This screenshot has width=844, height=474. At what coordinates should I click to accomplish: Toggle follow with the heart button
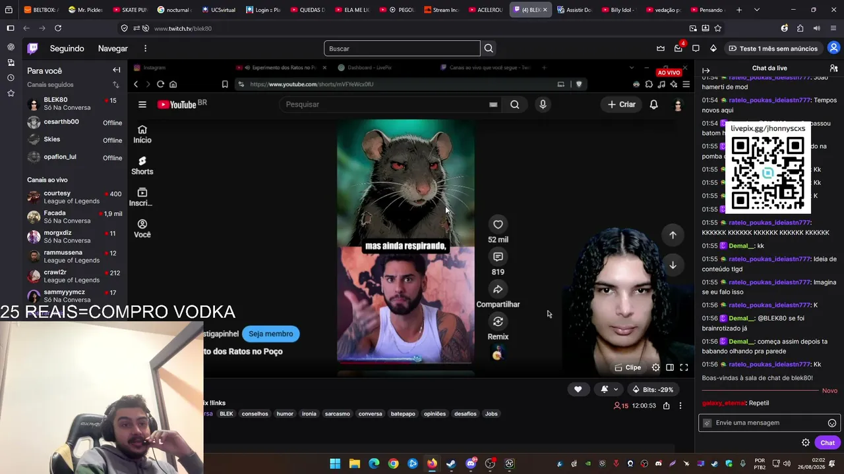(x=578, y=389)
